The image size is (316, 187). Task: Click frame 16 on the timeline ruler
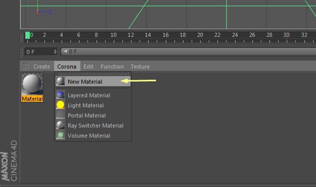pyautogui.click(x=165, y=35)
